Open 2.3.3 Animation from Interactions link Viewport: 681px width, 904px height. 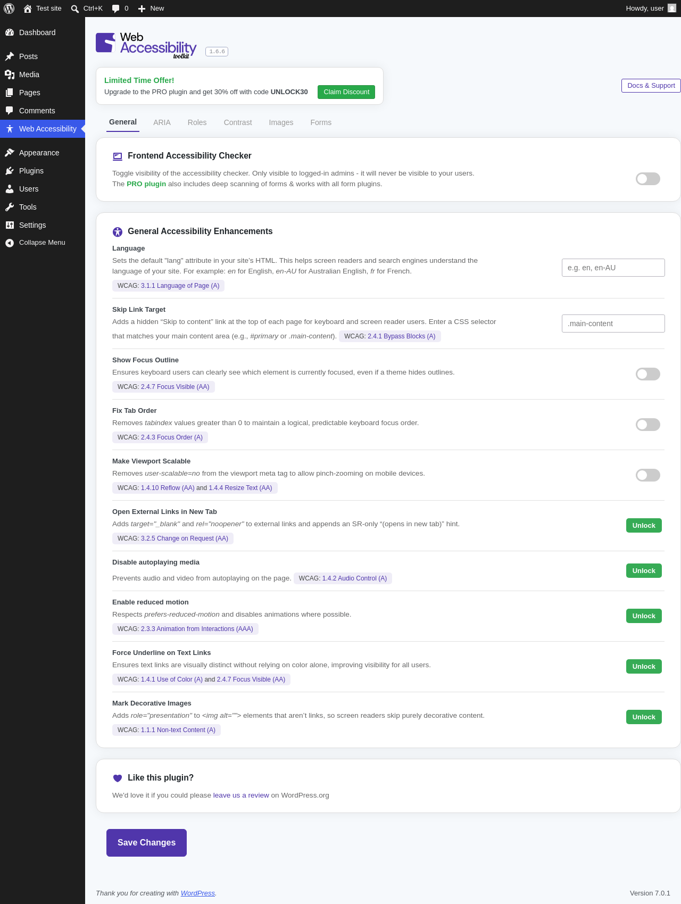[x=197, y=629]
